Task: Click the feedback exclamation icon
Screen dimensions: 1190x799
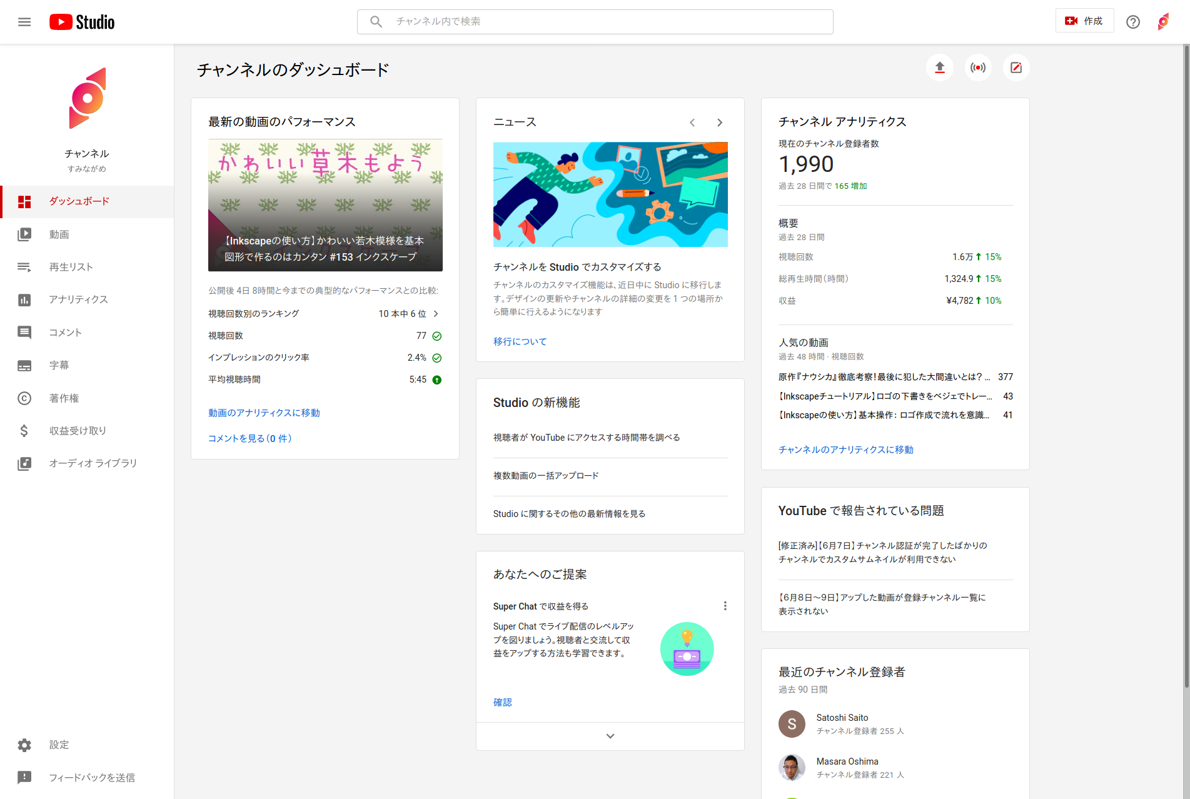Action: [x=24, y=778]
